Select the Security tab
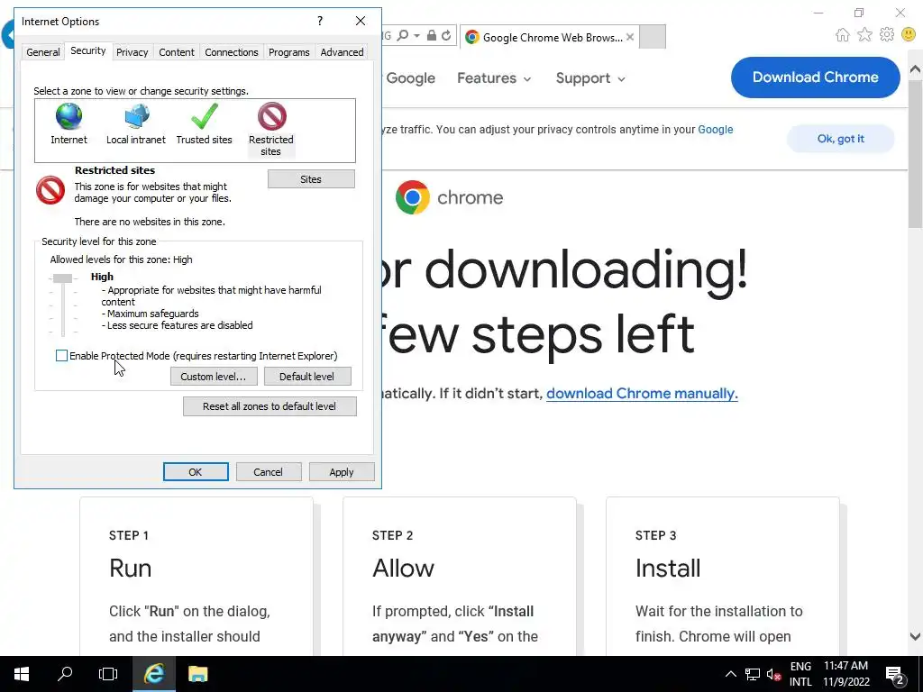 pos(87,50)
